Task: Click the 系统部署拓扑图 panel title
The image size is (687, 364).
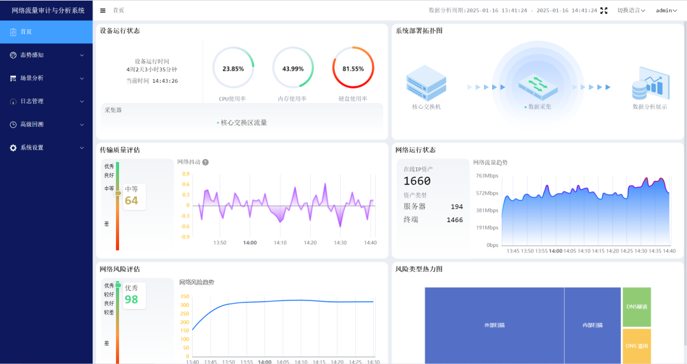Action: [420, 31]
